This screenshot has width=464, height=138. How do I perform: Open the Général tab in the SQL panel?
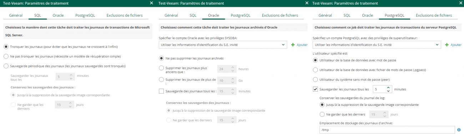tap(16, 16)
